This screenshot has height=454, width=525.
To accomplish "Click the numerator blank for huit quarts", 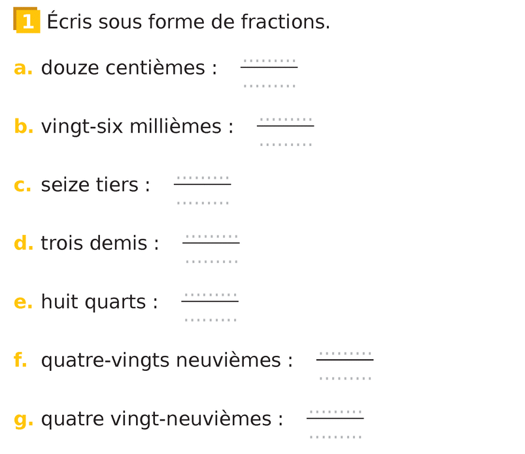I will pos(210,295).
